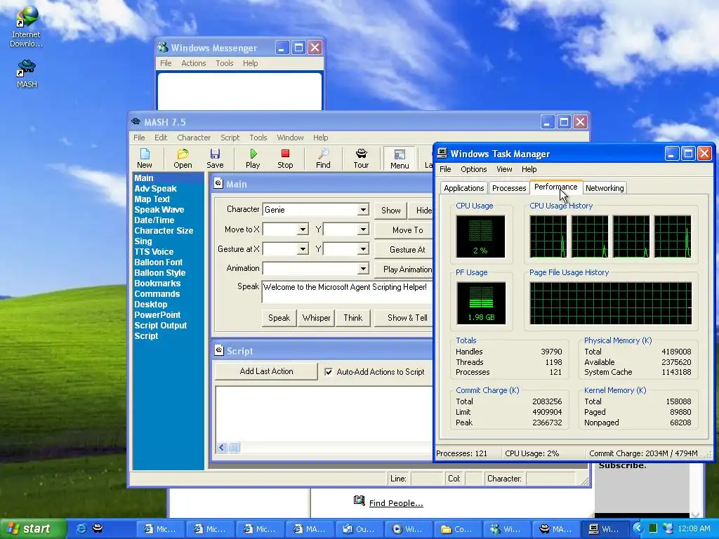
Task: Open the Move to X dropdown
Action: coord(303,229)
